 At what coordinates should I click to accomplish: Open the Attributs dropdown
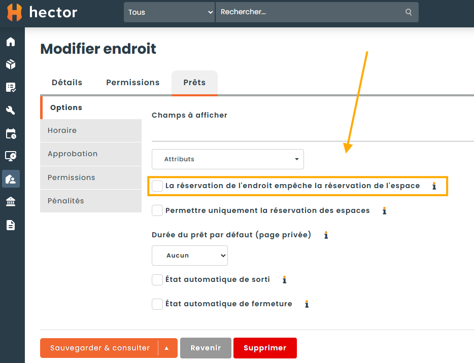228,159
